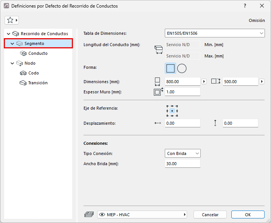Open width 800.00 preset arrow

(204, 81)
